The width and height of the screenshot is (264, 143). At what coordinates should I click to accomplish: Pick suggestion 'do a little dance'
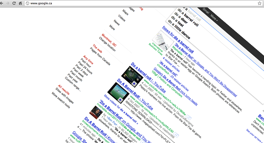(x=179, y=29)
